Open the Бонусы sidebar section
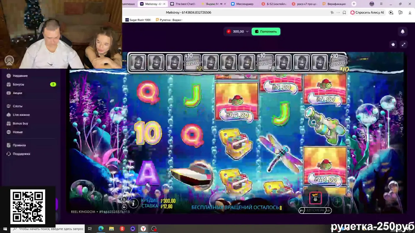This screenshot has height=233, width=415. (x=18, y=84)
